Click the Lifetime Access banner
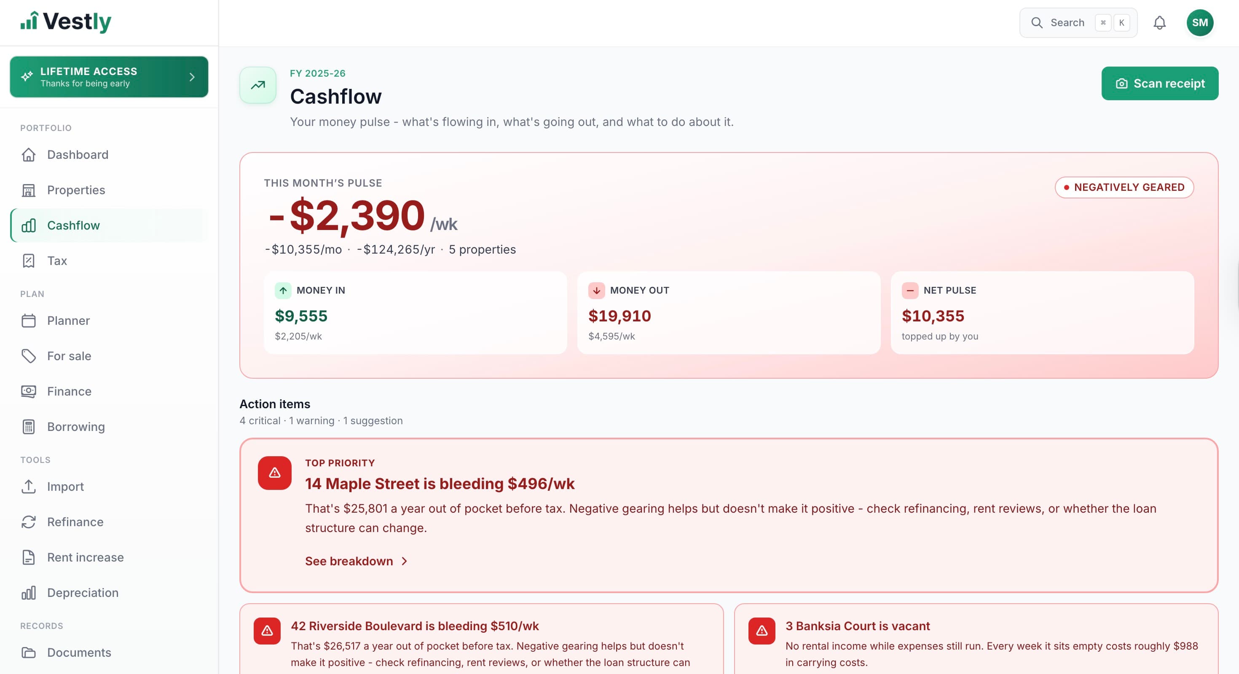1239x674 pixels. pyautogui.click(x=109, y=77)
